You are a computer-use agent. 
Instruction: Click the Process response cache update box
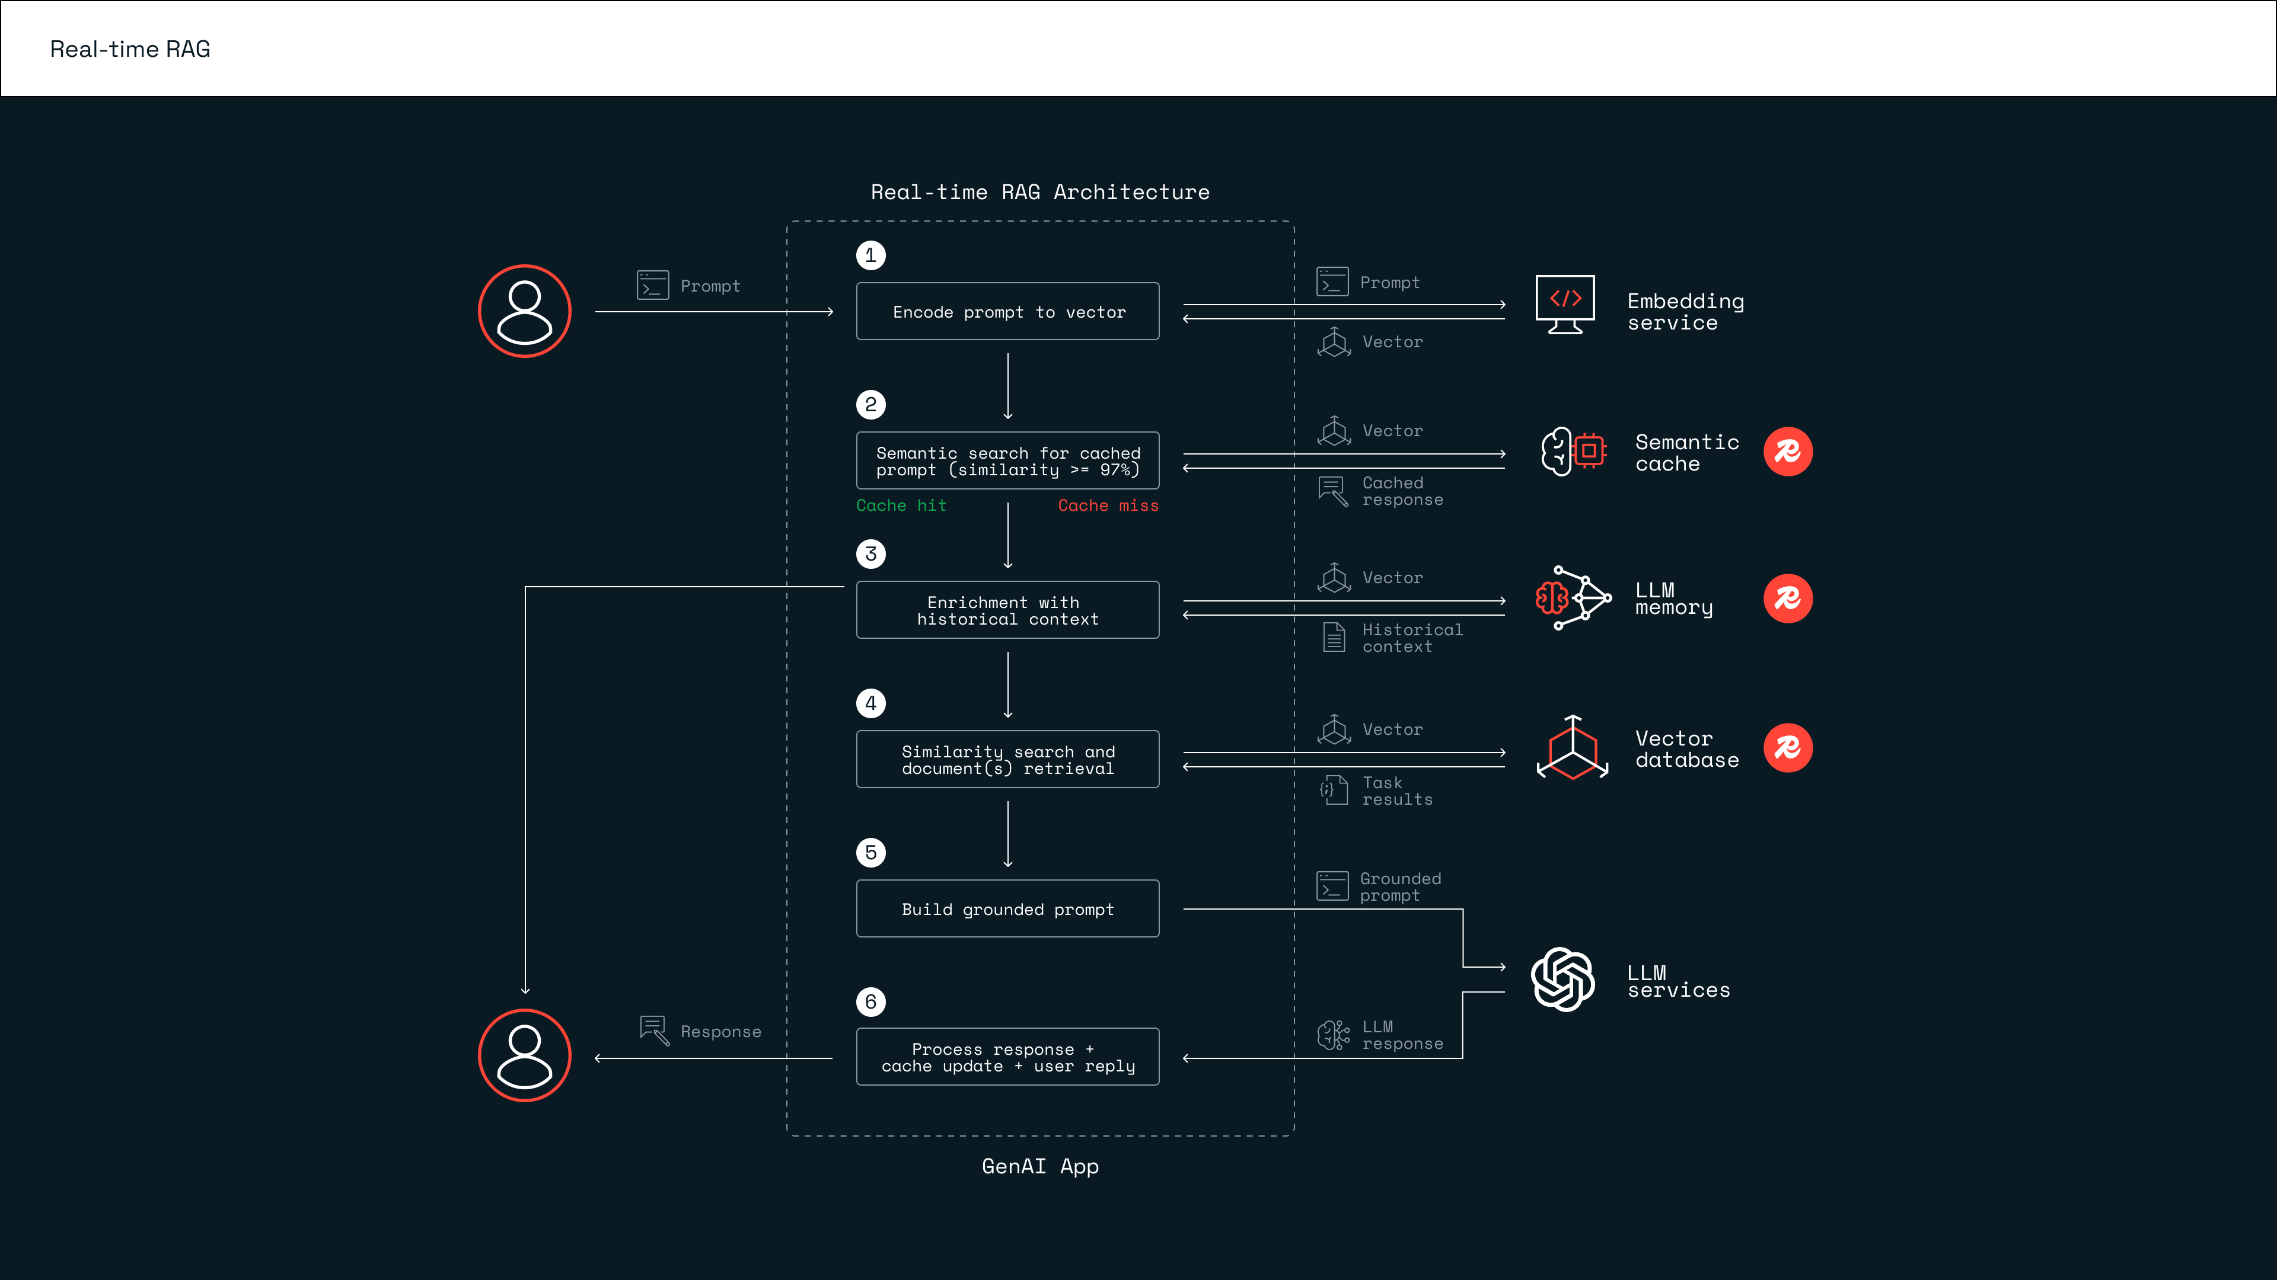[x=1007, y=1057]
